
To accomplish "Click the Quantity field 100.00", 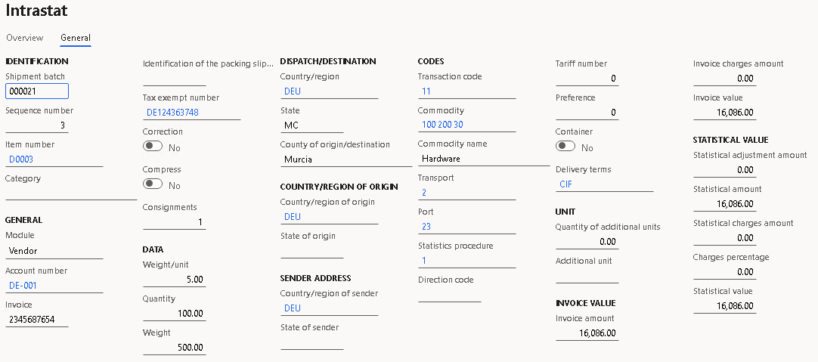I will tap(174, 314).
